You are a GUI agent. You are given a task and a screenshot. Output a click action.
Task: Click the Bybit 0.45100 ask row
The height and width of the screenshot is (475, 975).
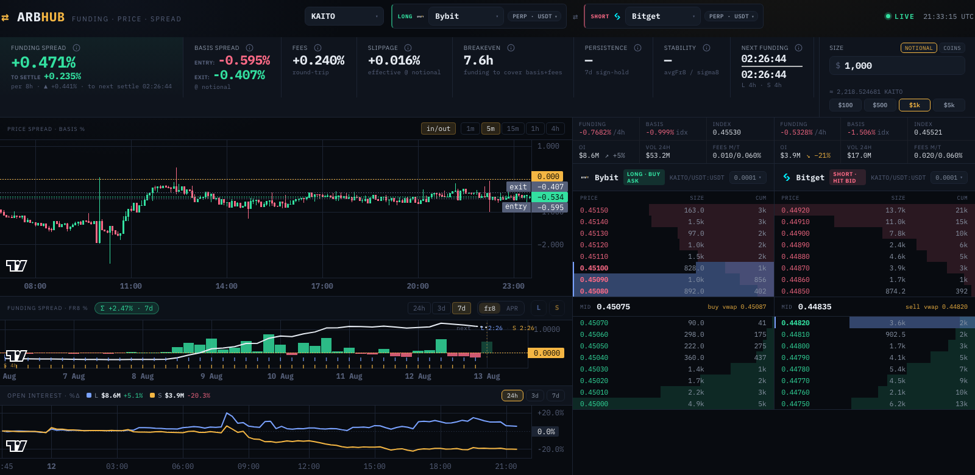click(x=673, y=268)
